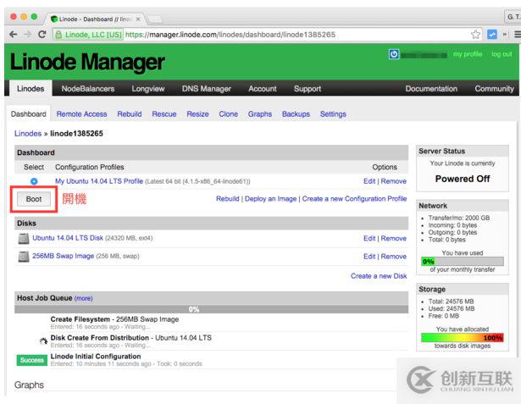Click the browser forward arrow

28,34
